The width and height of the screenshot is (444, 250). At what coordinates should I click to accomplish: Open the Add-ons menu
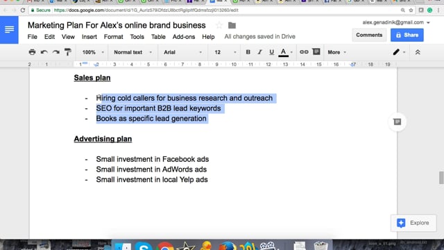point(184,37)
